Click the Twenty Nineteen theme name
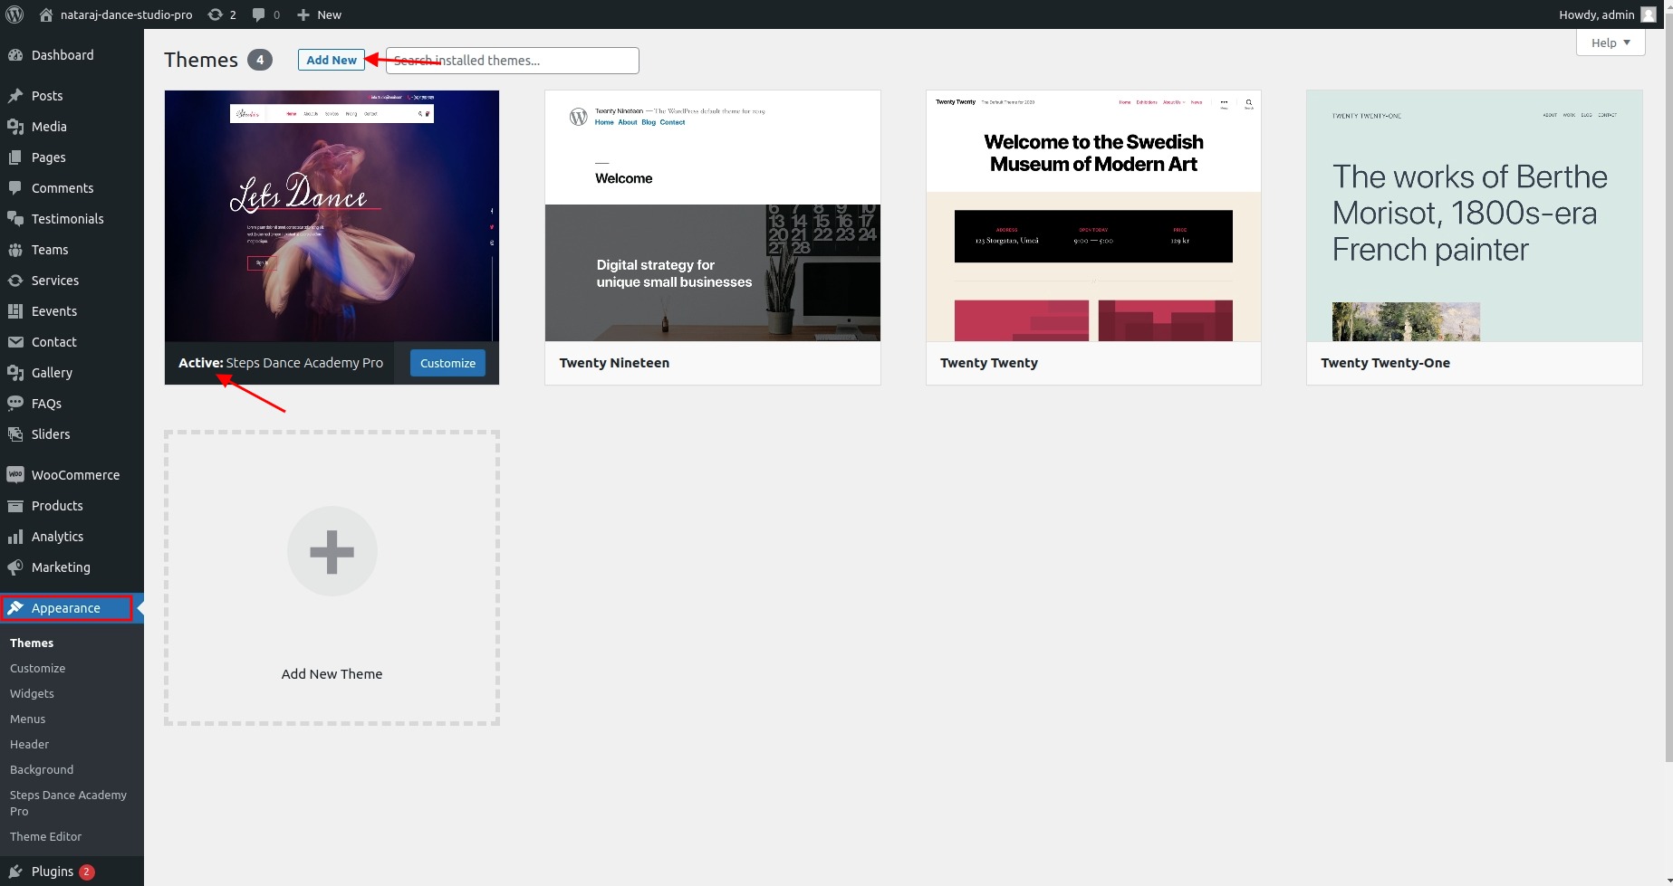Image resolution: width=1673 pixels, height=886 pixels. (614, 363)
